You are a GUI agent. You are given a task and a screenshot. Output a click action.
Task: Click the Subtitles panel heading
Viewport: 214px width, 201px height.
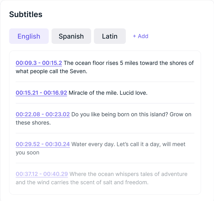point(26,14)
